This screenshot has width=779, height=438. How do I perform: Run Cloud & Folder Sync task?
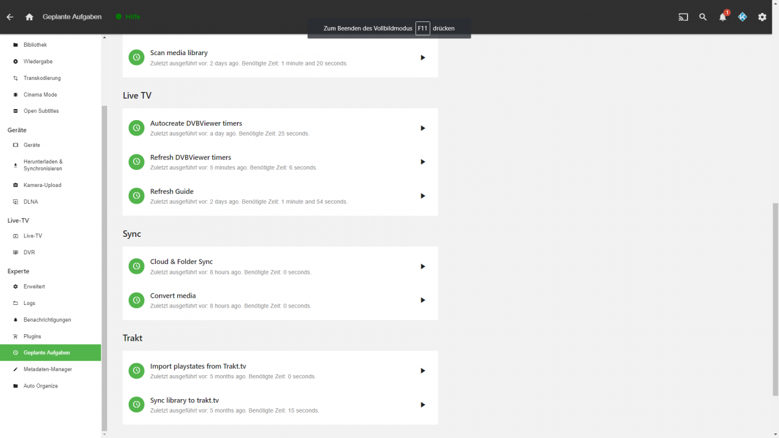click(423, 267)
